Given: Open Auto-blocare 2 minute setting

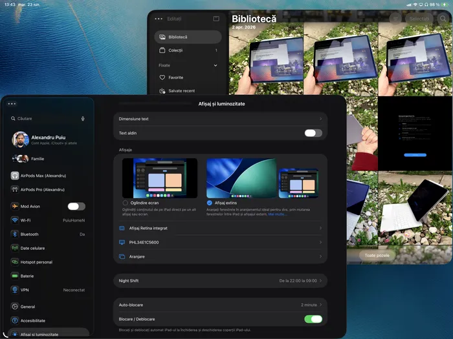Looking at the screenshot, I should tap(220, 305).
